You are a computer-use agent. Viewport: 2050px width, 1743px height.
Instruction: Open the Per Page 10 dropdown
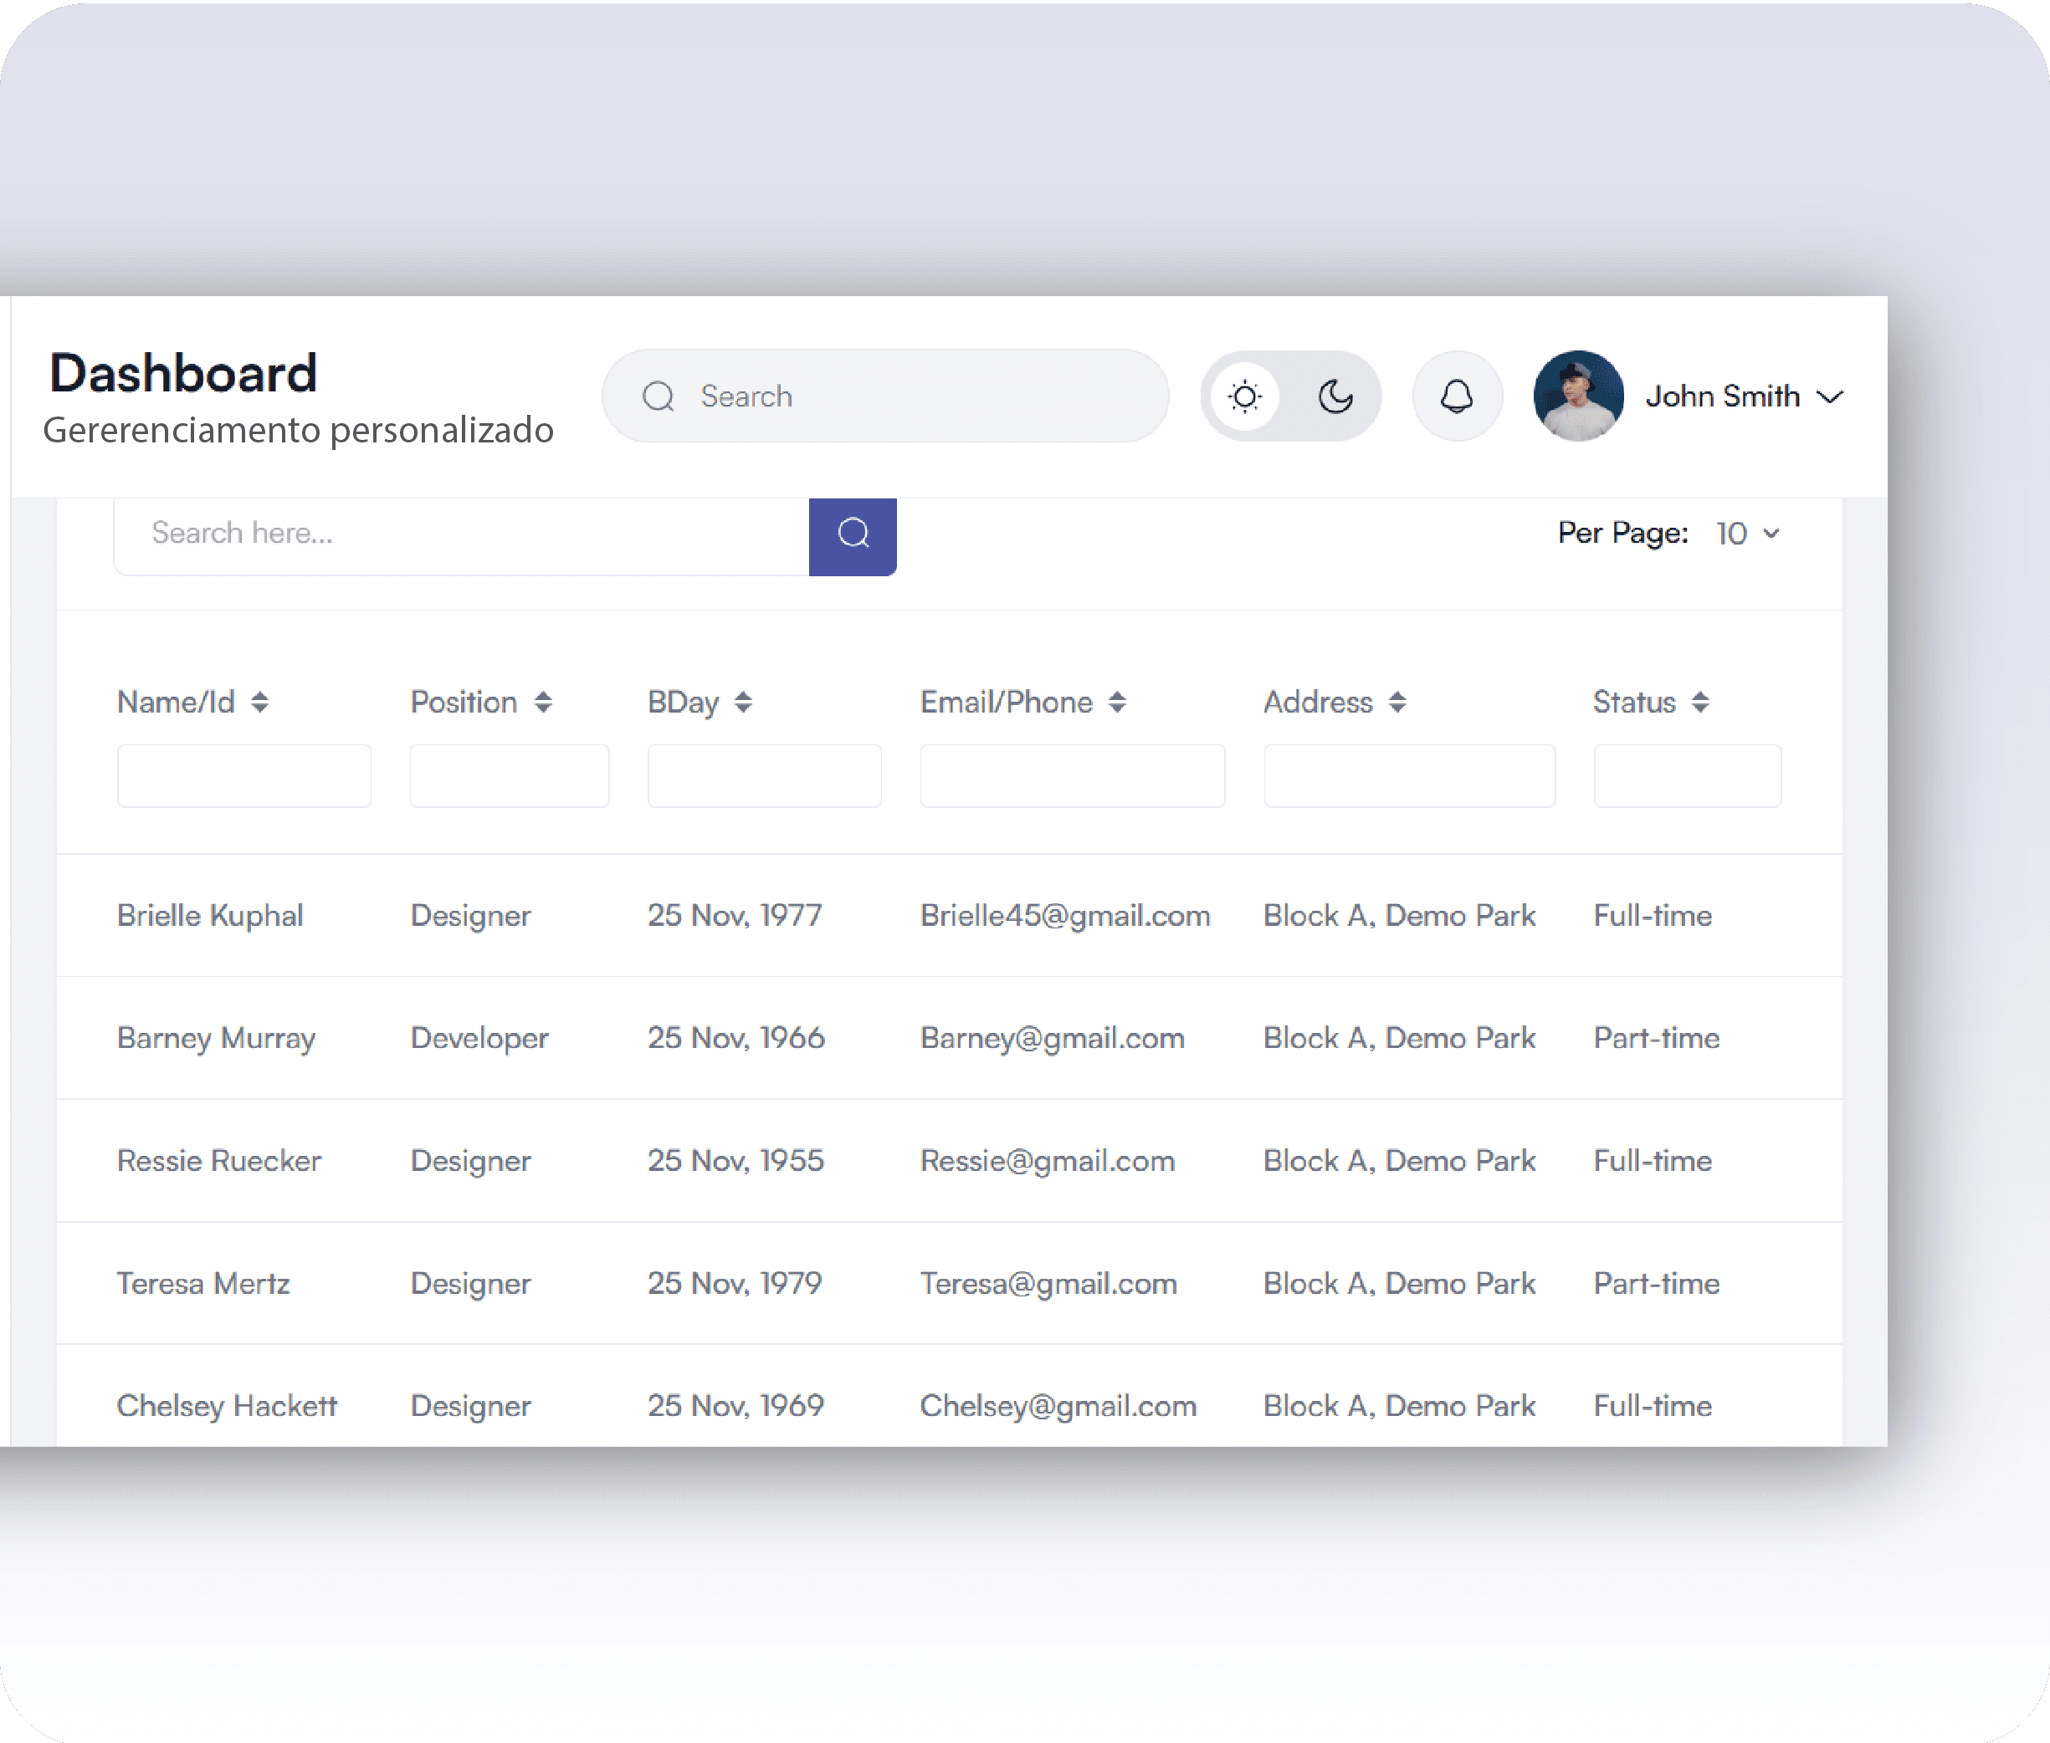tap(1748, 534)
